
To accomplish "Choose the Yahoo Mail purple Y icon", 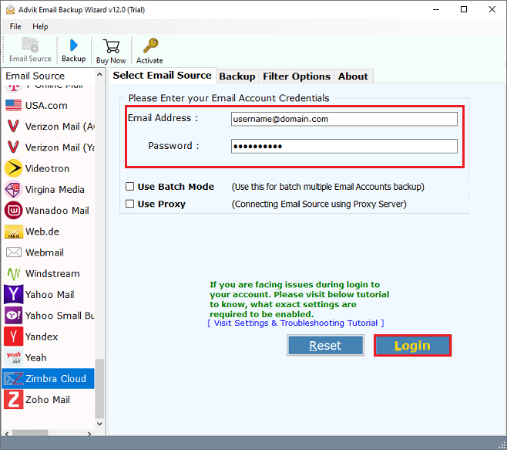I will coord(13,294).
